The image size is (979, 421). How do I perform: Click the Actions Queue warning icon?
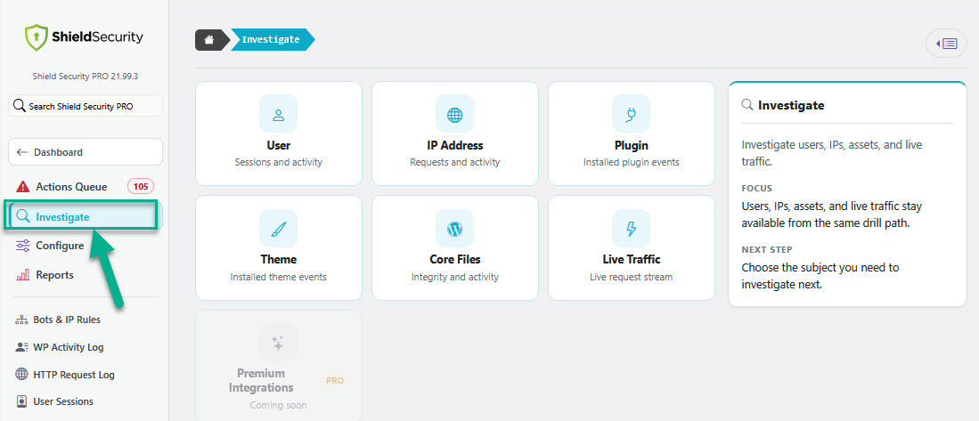[x=23, y=187]
